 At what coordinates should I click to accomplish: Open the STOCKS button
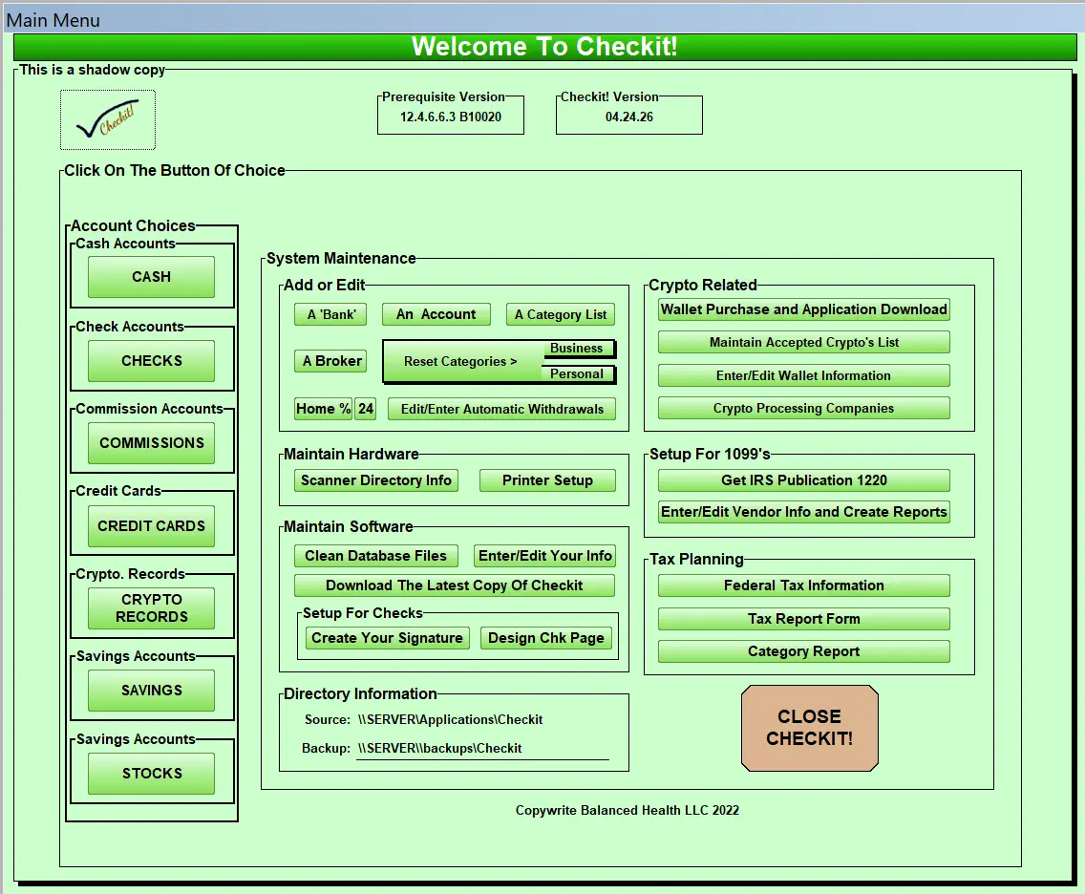click(x=151, y=774)
